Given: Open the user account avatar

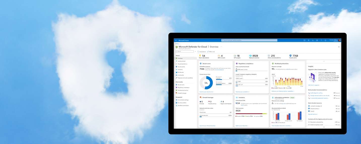Looking at the screenshot, I should (x=340, y=40).
